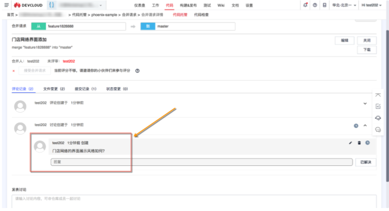This screenshot has width=389, height=211.
Task: Expand the 评论创建于 comment with the chevron
Action: click(365, 104)
